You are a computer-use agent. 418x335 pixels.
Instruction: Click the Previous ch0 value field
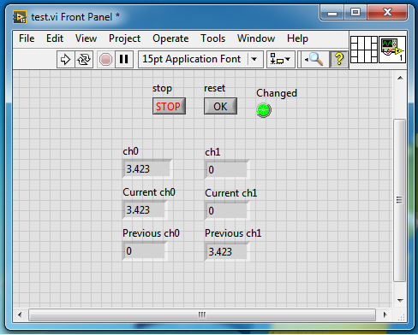click(145, 251)
